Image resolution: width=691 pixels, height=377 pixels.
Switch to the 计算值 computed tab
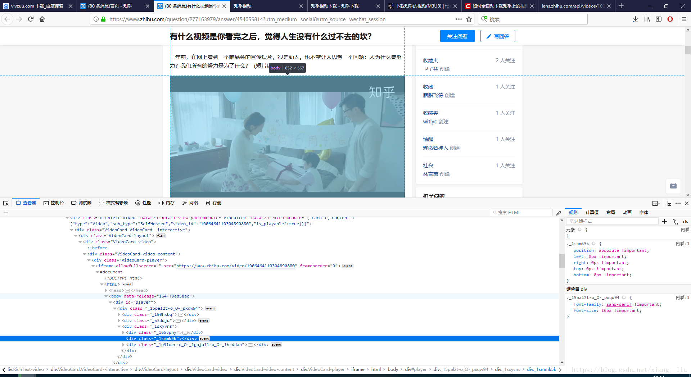pos(592,213)
